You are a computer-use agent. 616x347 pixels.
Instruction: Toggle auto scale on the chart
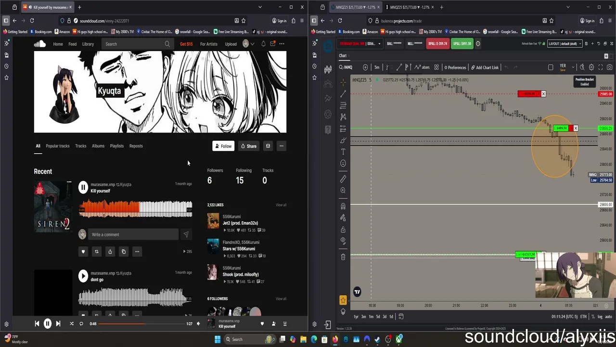[x=608, y=317]
